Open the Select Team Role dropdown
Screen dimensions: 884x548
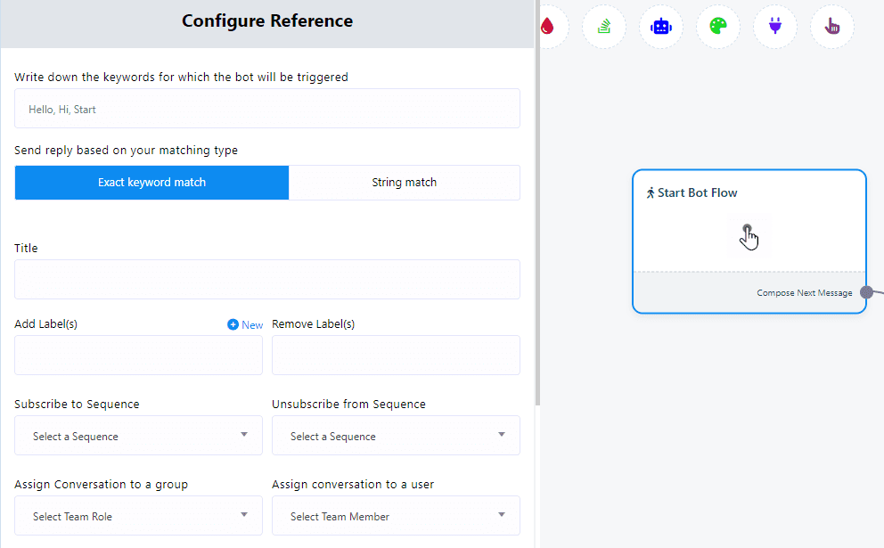click(x=138, y=516)
